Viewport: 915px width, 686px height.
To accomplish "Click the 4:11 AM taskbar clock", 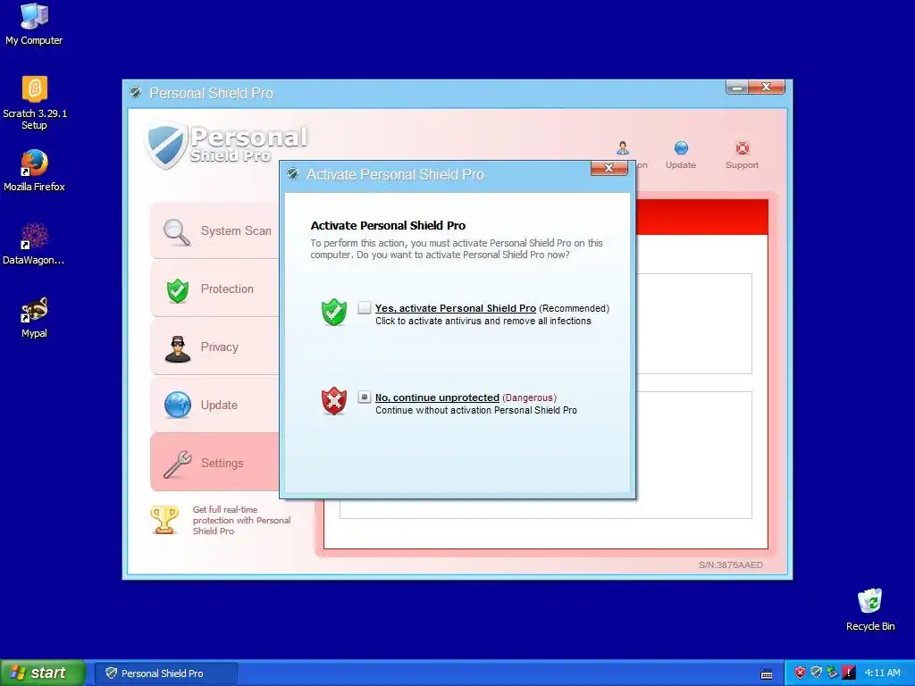I will (882, 673).
